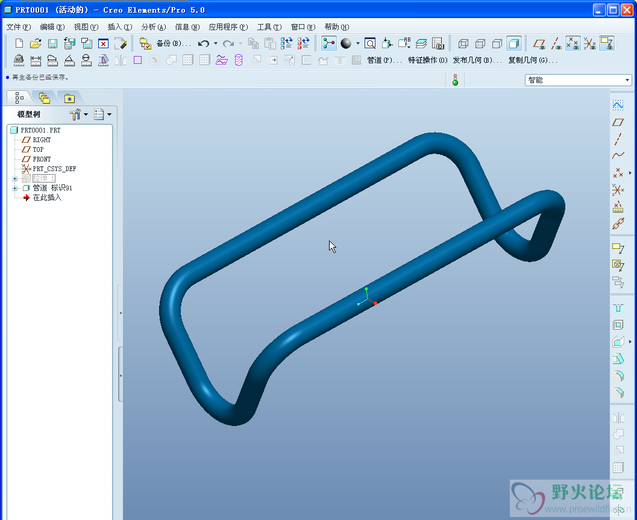The image size is (637, 520).
Task: Click the 管道(P)... button
Action: tap(384, 60)
